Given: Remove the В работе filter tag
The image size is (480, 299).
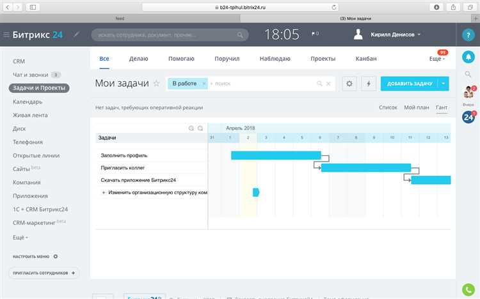Looking at the screenshot, I should pyautogui.click(x=204, y=84).
